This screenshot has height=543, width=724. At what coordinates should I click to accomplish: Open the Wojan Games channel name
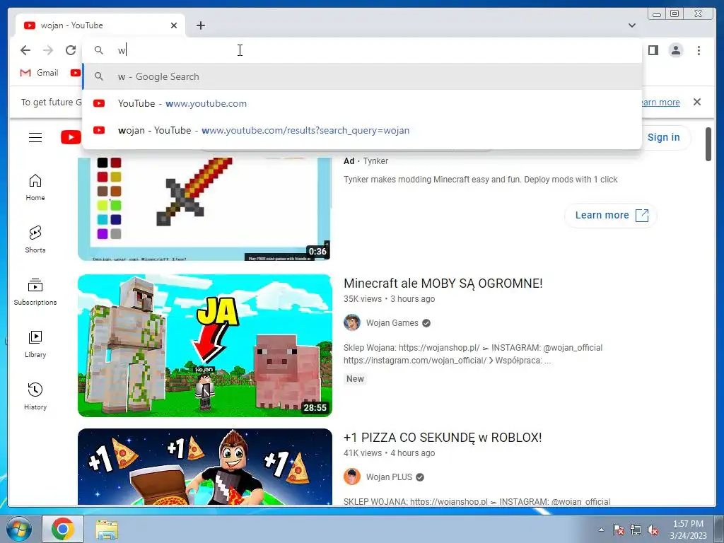point(392,322)
